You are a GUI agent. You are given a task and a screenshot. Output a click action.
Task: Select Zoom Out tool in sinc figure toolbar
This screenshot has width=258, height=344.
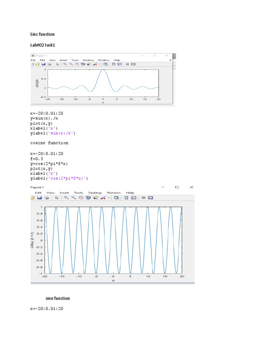[x=71, y=64]
